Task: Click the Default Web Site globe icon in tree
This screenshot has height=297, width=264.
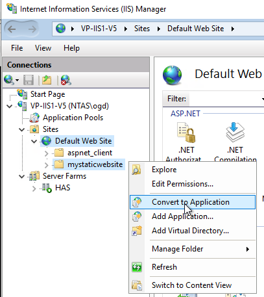Action: coord(47,141)
